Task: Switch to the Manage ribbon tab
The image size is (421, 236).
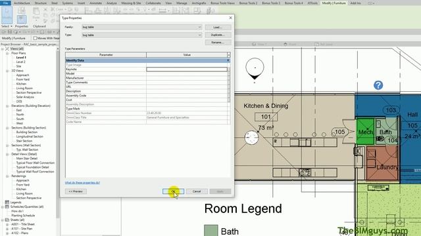Action: coord(182,3)
